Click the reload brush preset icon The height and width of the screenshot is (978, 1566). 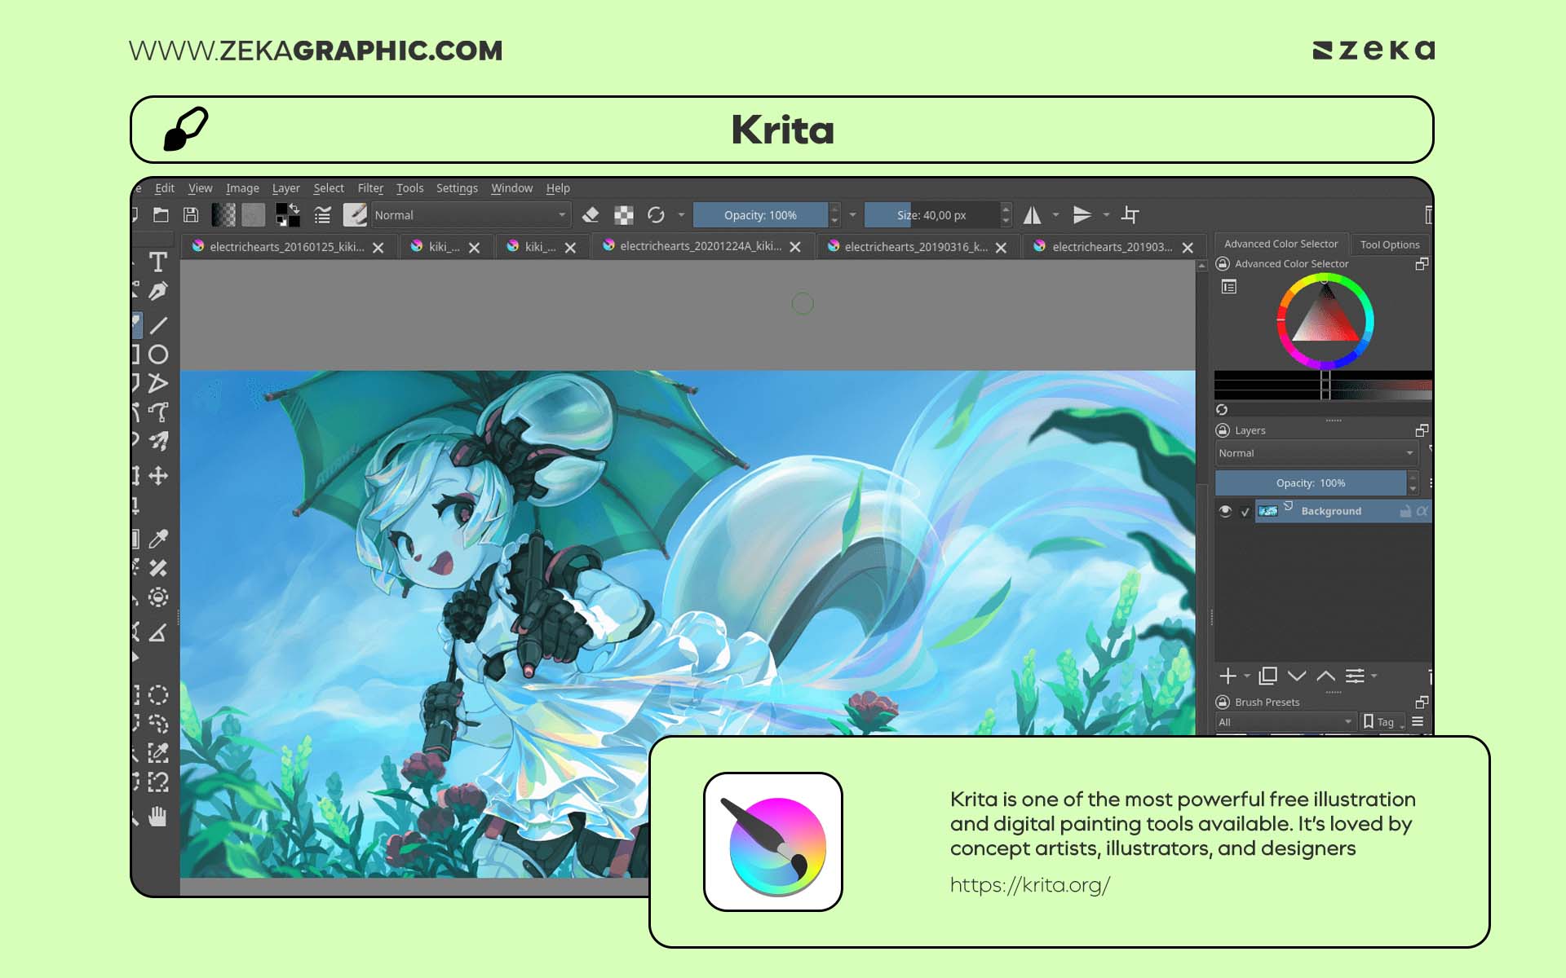(x=657, y=214)
